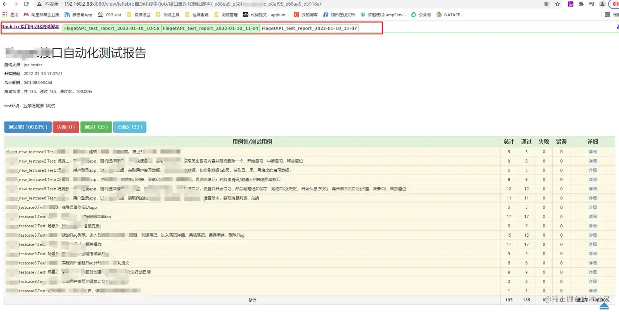Show all with 总数{ 135 } button
The image size is (619, 312).
coord(129,127)
